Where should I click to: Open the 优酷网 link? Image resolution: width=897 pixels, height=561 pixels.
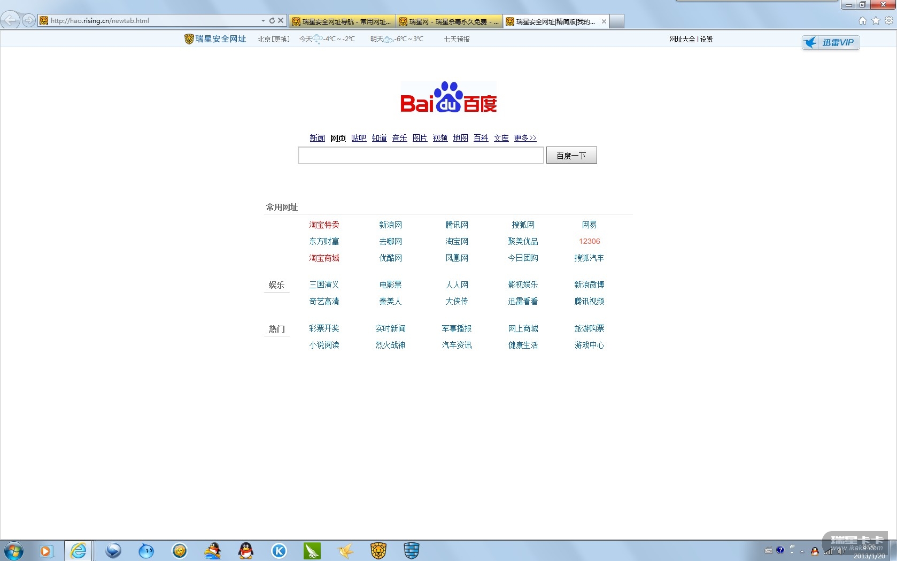click(390, 258)
